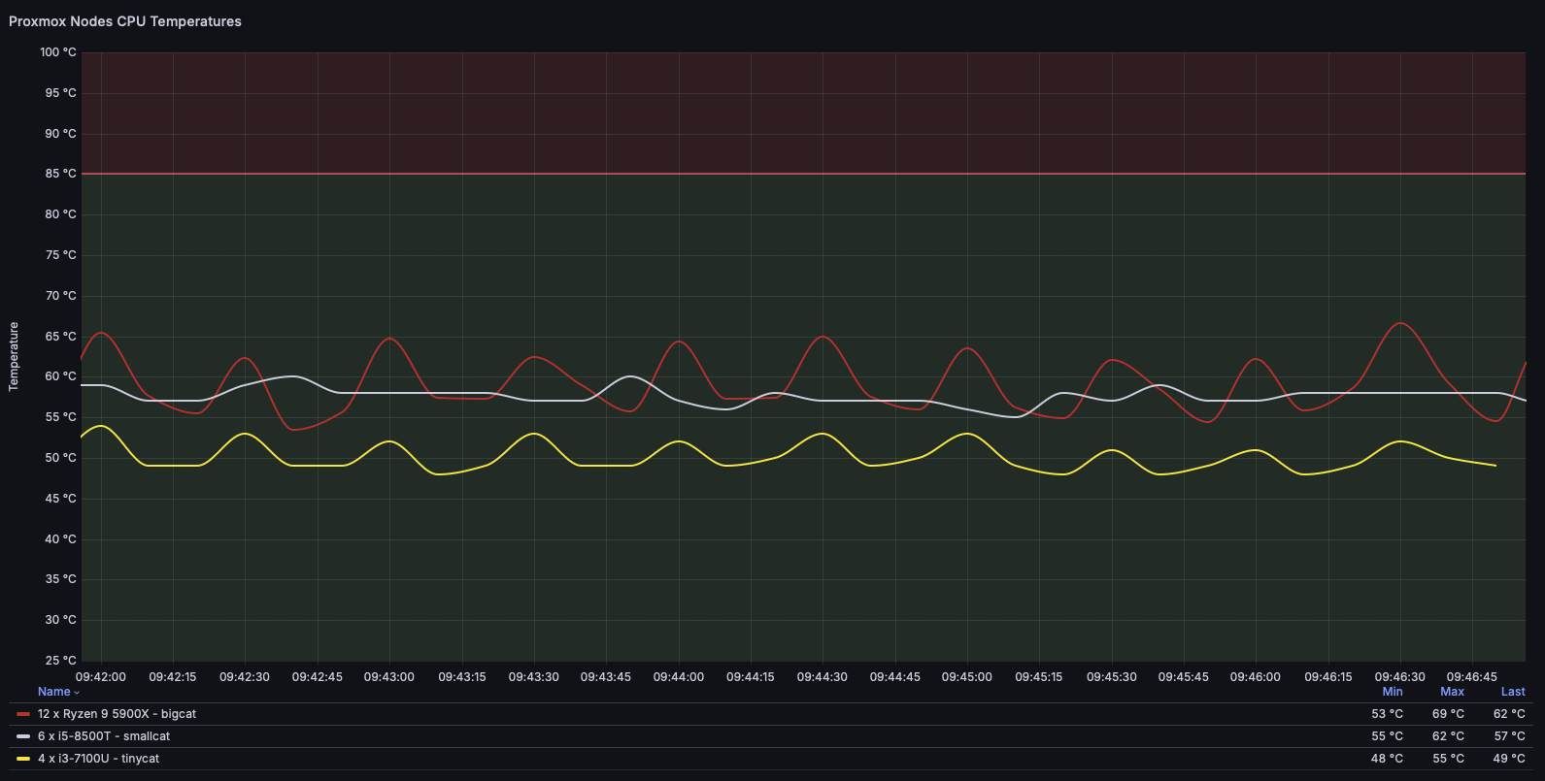Screen dimensions: 1545x781
Task: Sort legend by Last column
Action: pyautogui.click(x=1513, y=692)
